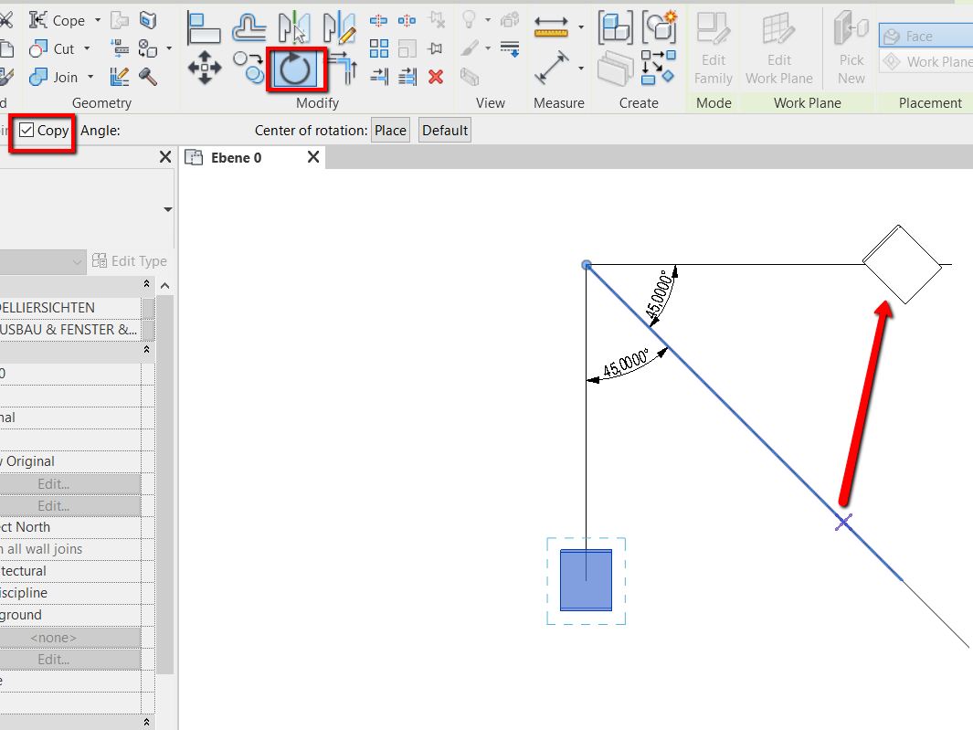Image resolution: width=973 pixels, height=730 pixels.
Task: Toggle Face placement mode
Action: [x=923, y=35]
